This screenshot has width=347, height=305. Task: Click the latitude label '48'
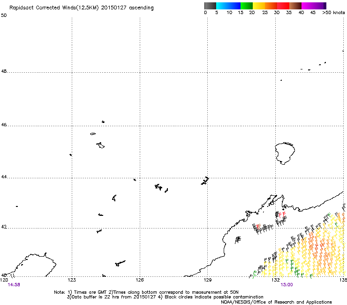(x=4, y=71)
